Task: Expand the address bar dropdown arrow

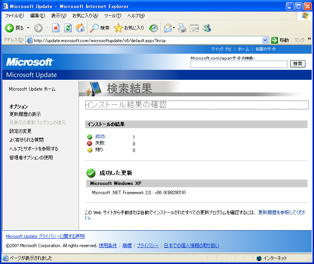Action: [x=265, y=41]
